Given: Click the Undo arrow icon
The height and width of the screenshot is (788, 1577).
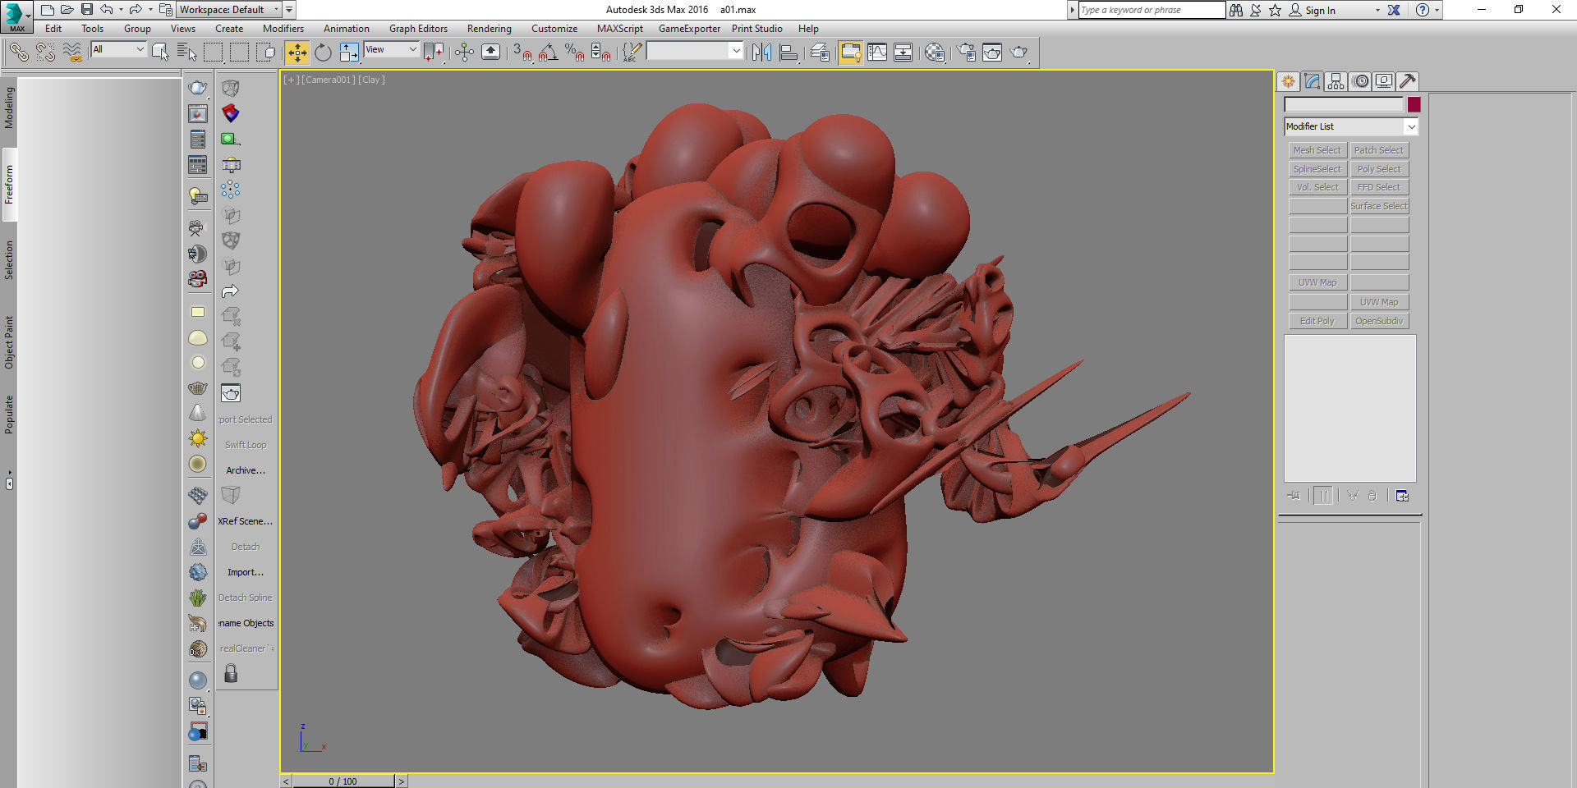Looking at the screenshot, I should click(106, 10).
